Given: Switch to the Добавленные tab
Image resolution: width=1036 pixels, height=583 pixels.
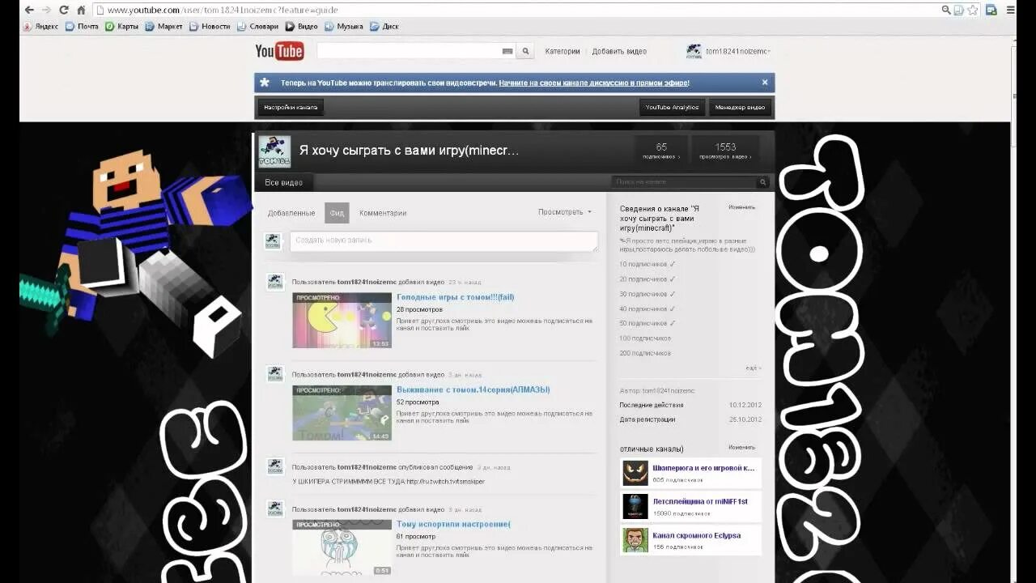Looking at the screenshot, I should pos(291,213).
